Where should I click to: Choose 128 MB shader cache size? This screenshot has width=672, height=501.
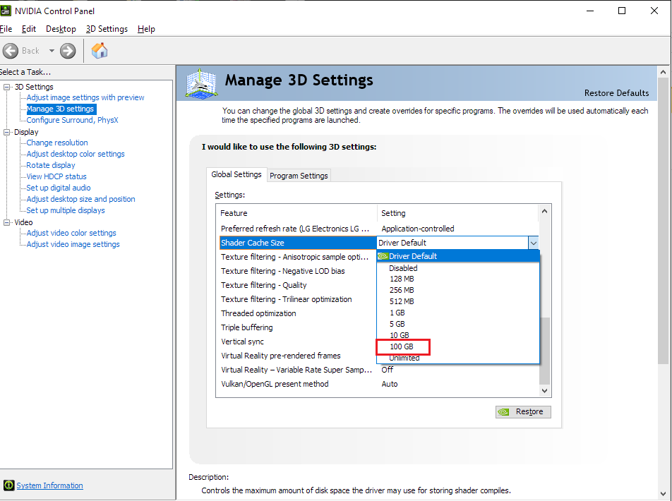click(457, 279)
